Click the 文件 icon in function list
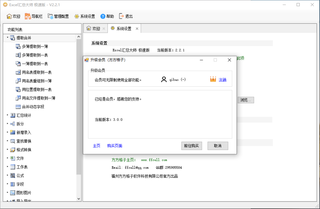320x209 pixels. click(x=12, y=158)
